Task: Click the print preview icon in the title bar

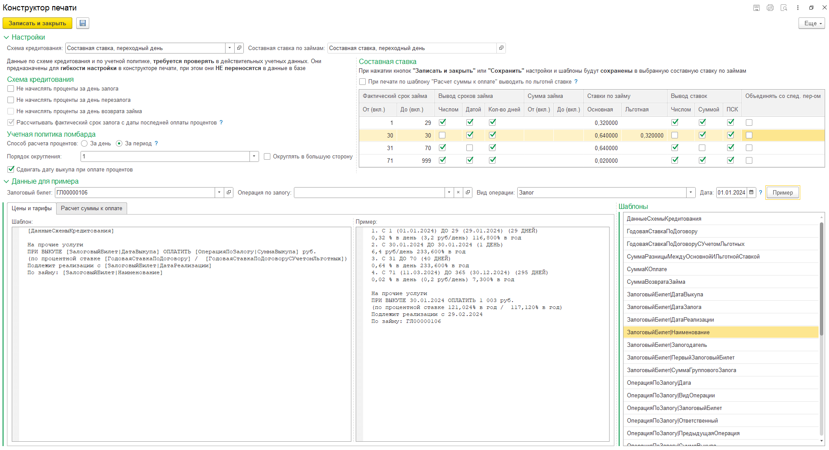Action: pyautogui.click(x=784, y=8)
